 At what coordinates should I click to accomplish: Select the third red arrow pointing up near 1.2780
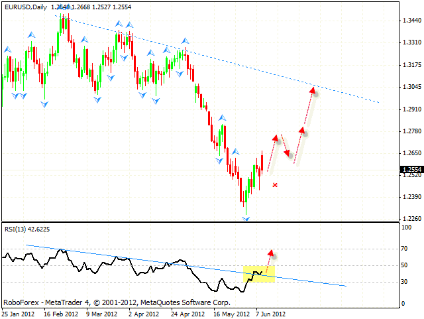[303, 131]
